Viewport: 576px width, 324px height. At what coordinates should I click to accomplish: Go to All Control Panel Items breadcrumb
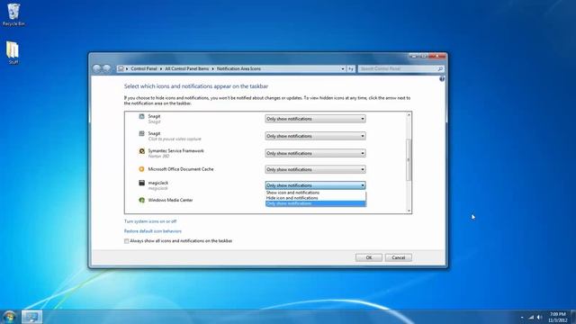tap(186, 68)
